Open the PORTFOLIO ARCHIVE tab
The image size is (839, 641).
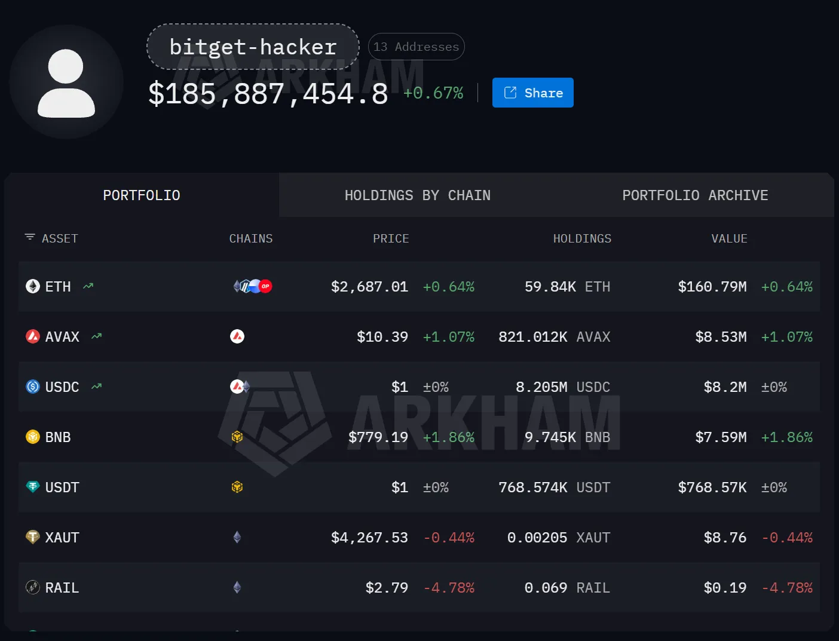695,195
